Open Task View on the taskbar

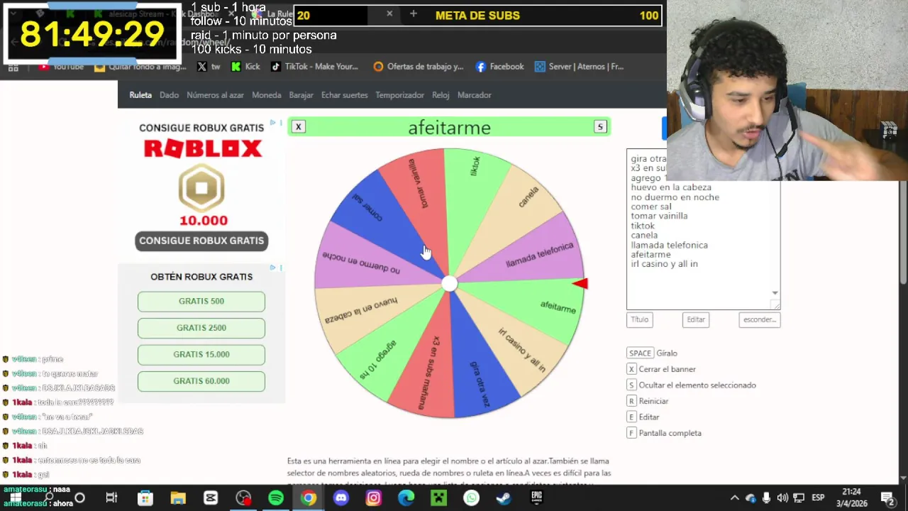(111, 498)
